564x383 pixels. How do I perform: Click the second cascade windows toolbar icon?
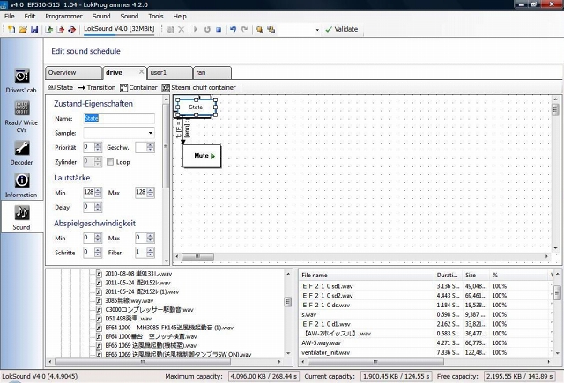click(x=271, y=29)
